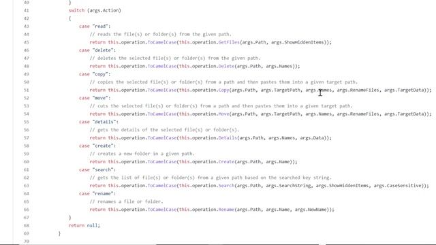Image resolution: width=436 pixels, height=245 pixels.
Task: Click line number 41 in the gutter
Action: coord(27,10)
